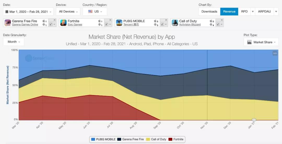Screen dimensions: 282x144
Task: Click the Fortnite app icon
Action: (63, 23)
